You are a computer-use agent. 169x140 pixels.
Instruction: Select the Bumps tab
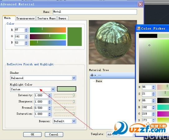[63, 18]
